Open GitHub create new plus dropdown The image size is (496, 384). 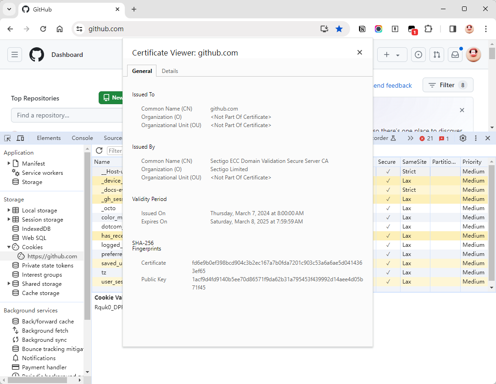392,55
